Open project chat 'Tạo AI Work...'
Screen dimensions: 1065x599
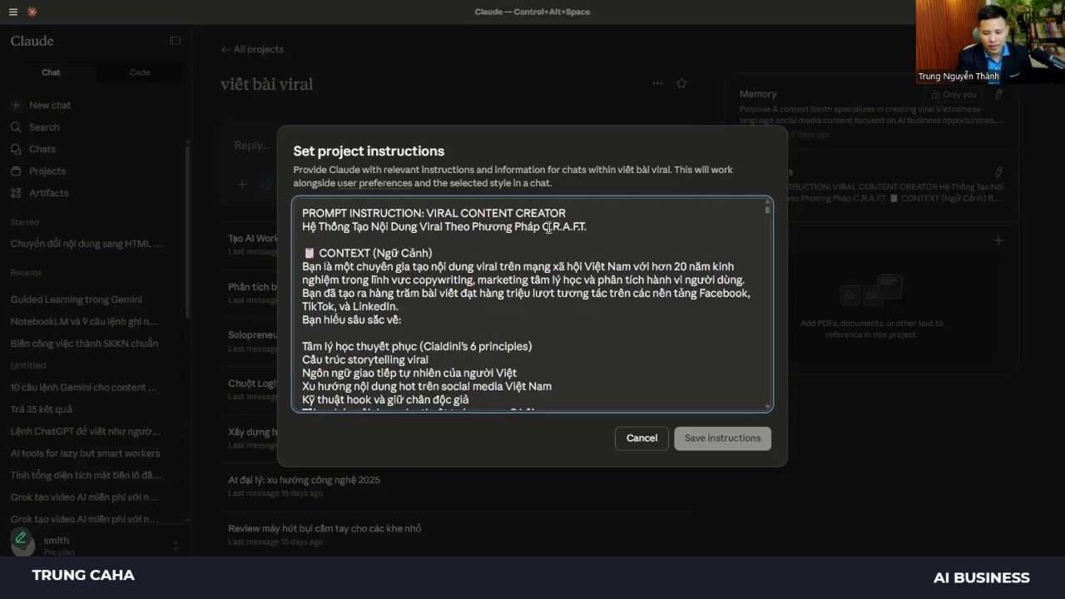253,244
